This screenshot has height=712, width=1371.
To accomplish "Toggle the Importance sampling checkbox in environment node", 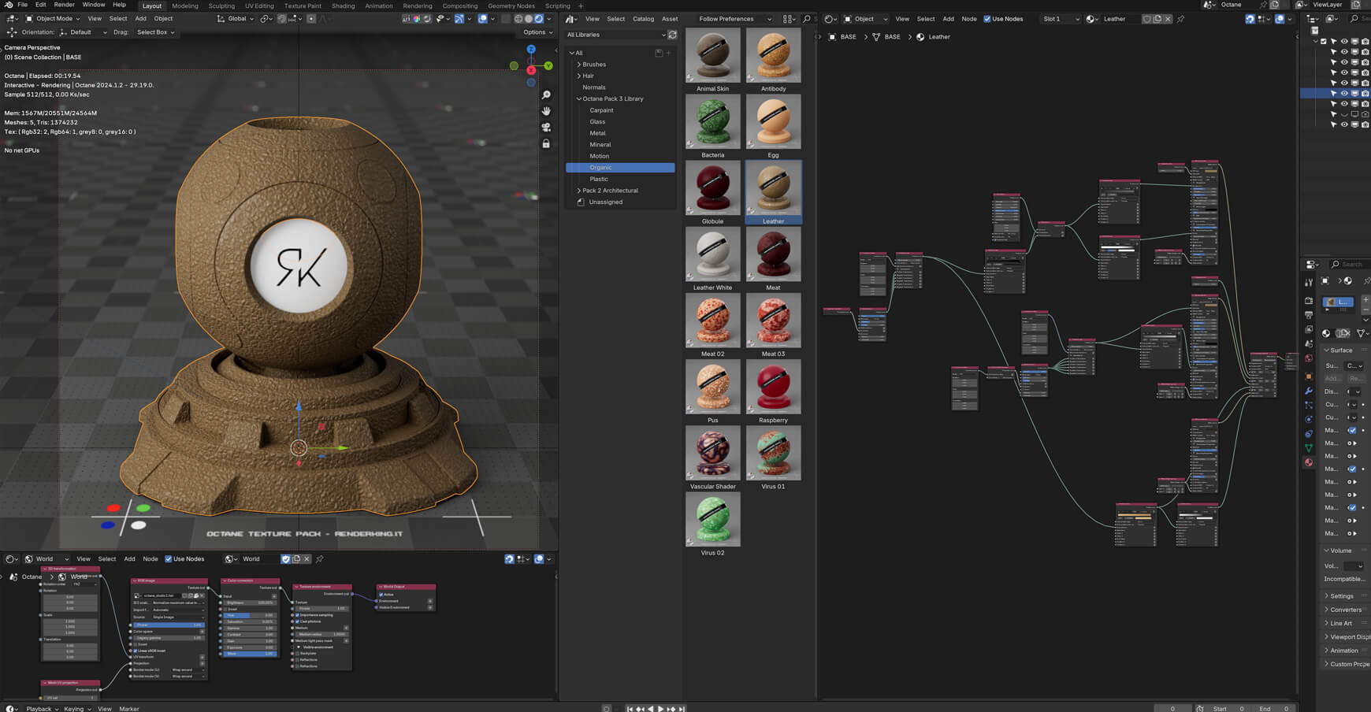I will click(297, 615).
